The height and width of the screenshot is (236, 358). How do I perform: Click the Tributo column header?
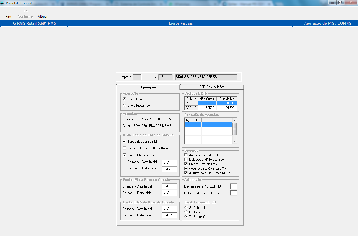191,99
